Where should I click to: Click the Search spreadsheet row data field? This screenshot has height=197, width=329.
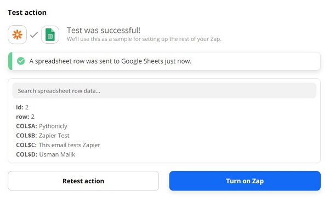pyautogui.click(x=164, y=91)
